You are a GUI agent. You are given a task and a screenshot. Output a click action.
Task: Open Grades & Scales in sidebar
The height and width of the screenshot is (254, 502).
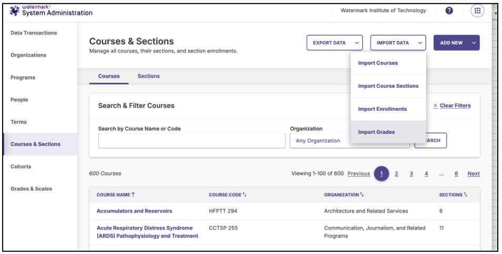click(31, 188)
